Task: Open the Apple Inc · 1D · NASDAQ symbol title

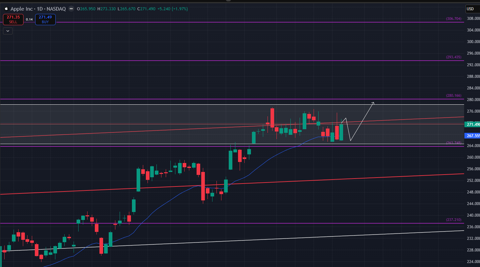Action: pyautogui.click(x=38, y=9)
